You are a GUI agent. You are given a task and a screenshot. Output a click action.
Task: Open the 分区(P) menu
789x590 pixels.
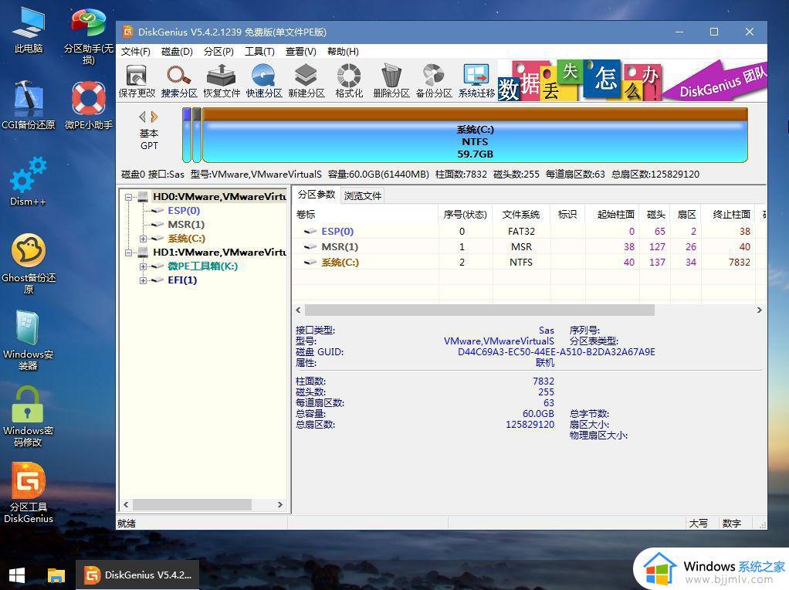219,51
